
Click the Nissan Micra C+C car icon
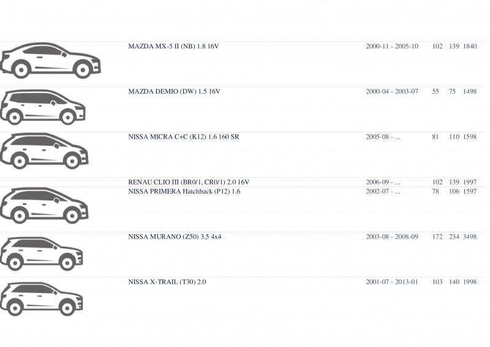44,151
